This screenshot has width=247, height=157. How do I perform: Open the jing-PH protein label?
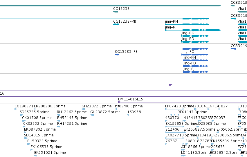190,57
